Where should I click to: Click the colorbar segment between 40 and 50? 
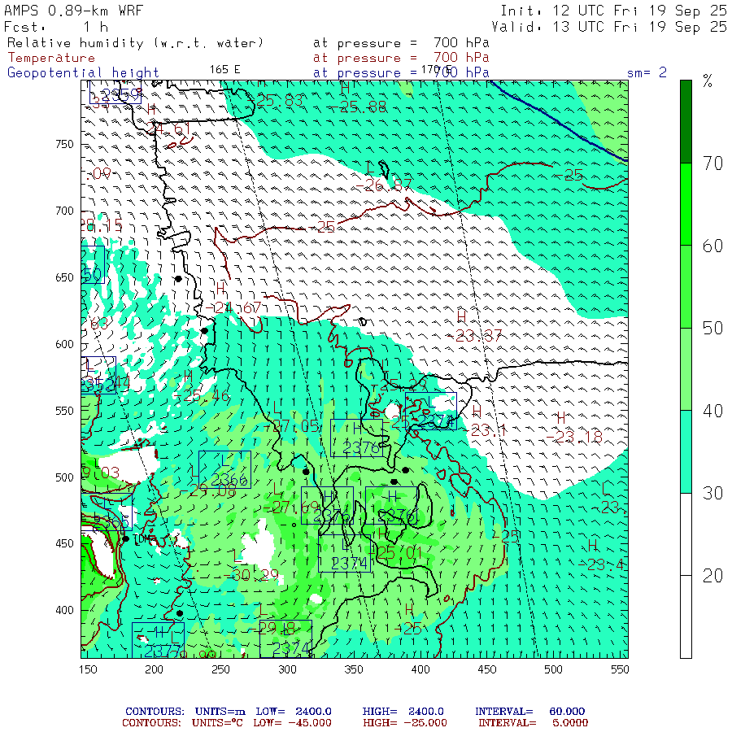(x=686, y=369)
